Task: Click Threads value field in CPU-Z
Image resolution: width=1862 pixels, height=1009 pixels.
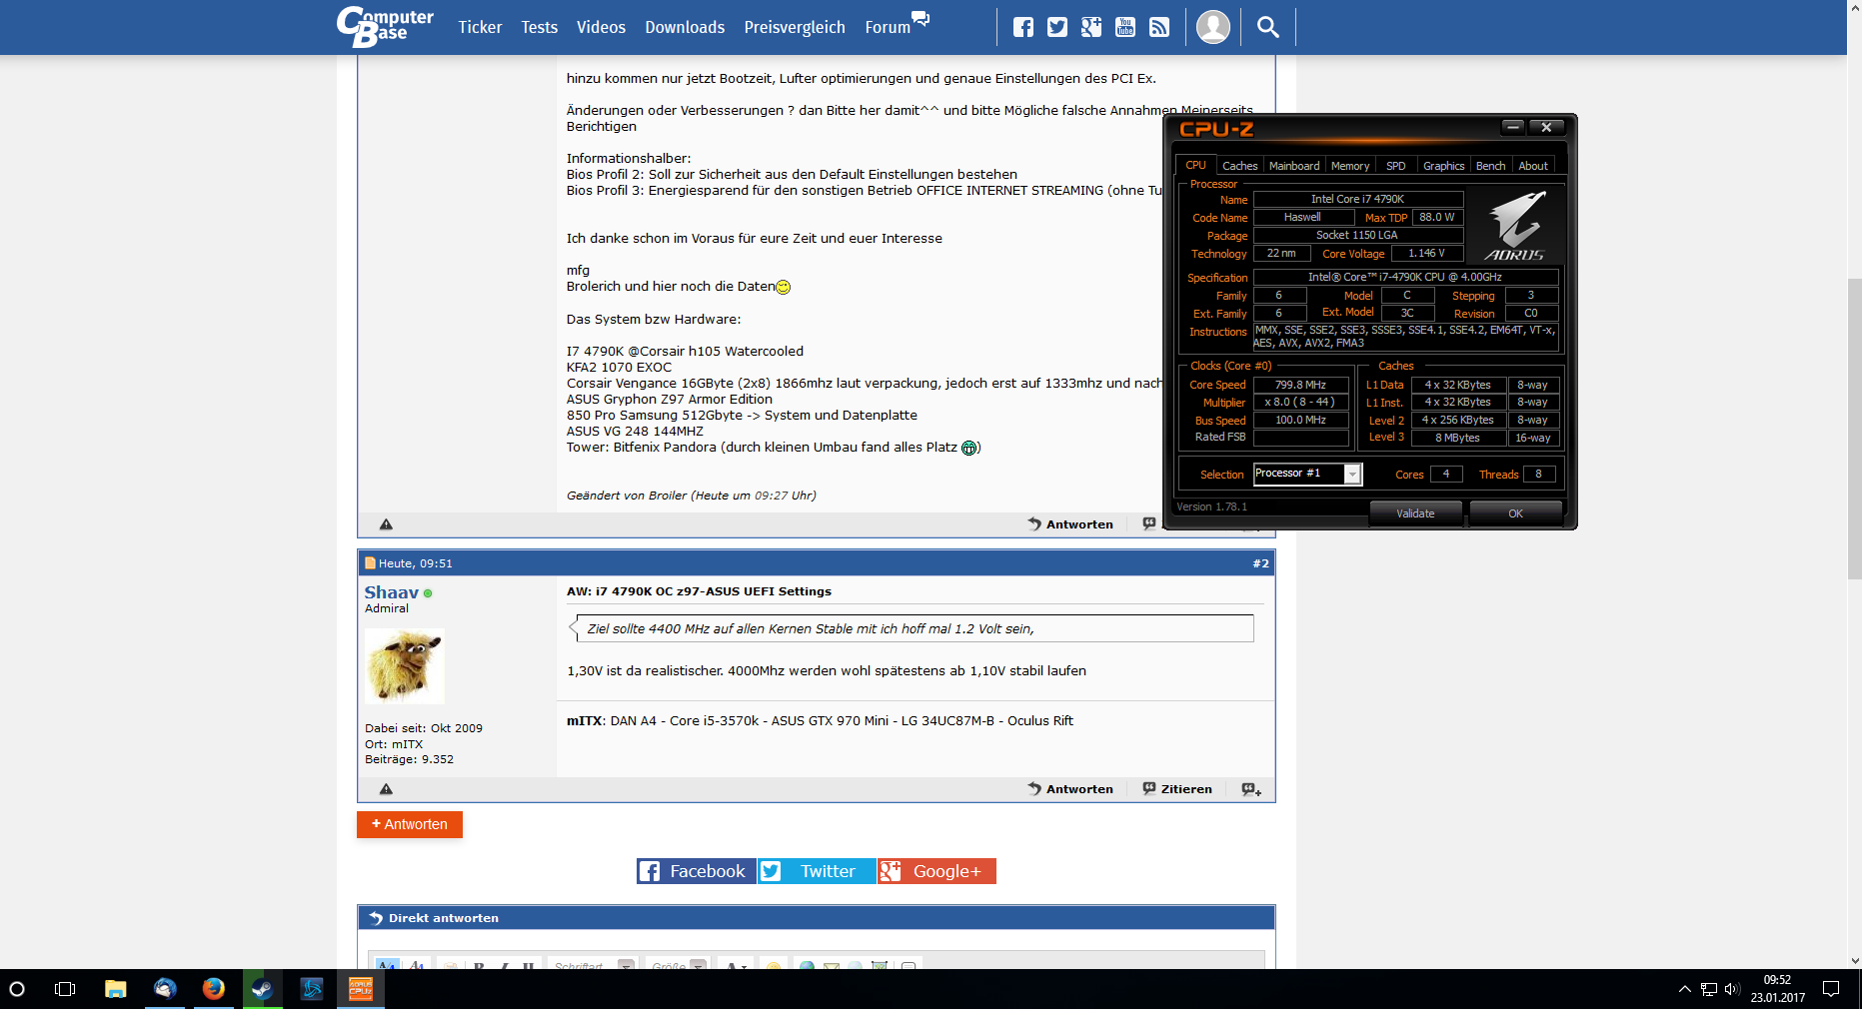Action: click(1538, 474)
